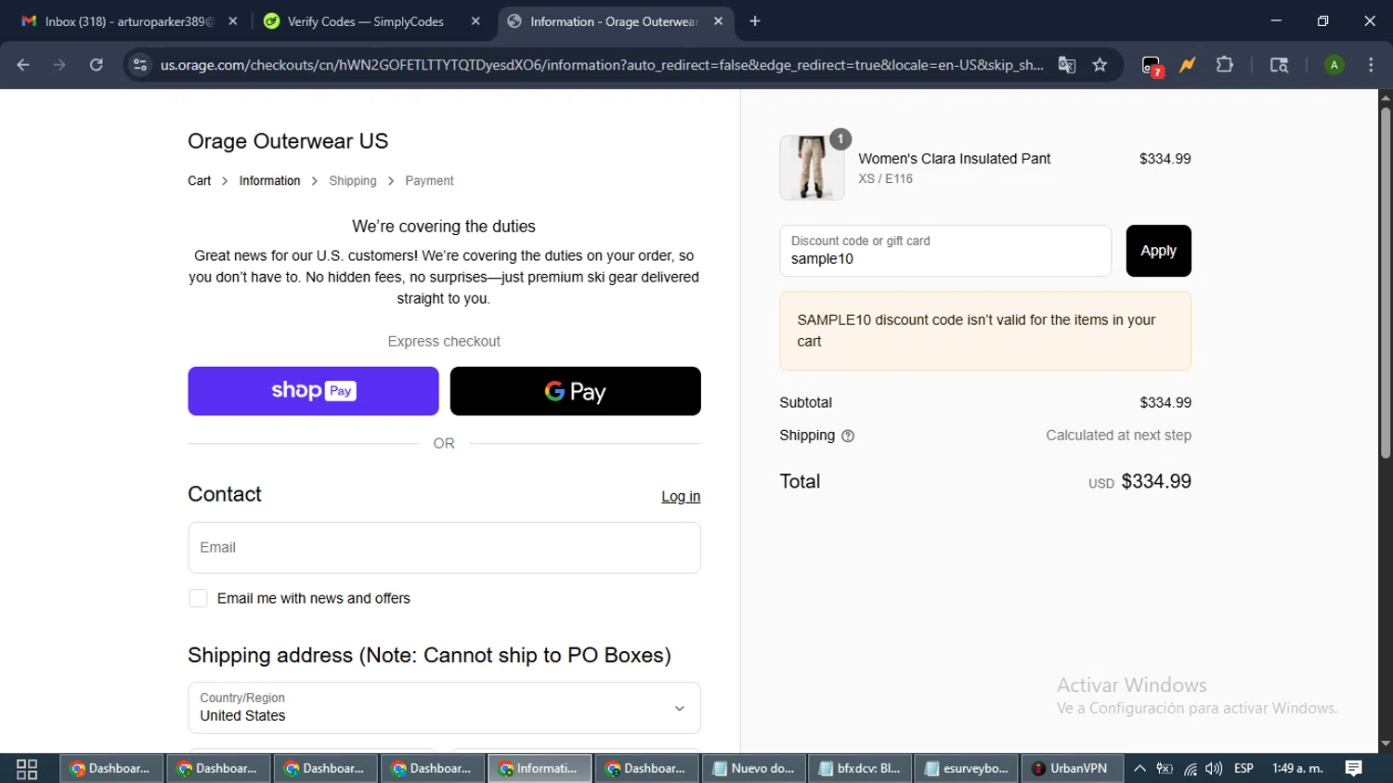Click the address bar URL
This screenshot has height=783, width=1393.
point(602,65)
